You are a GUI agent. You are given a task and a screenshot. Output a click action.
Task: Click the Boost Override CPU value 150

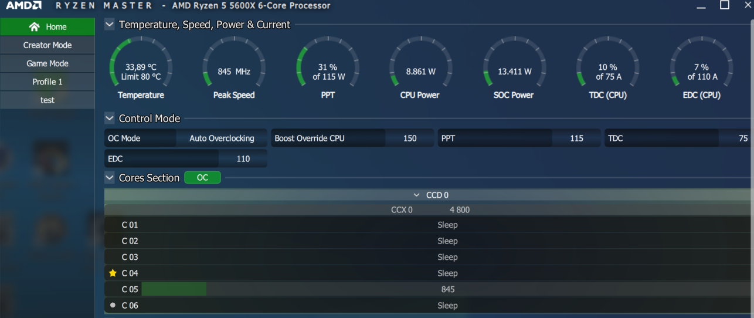410,138
